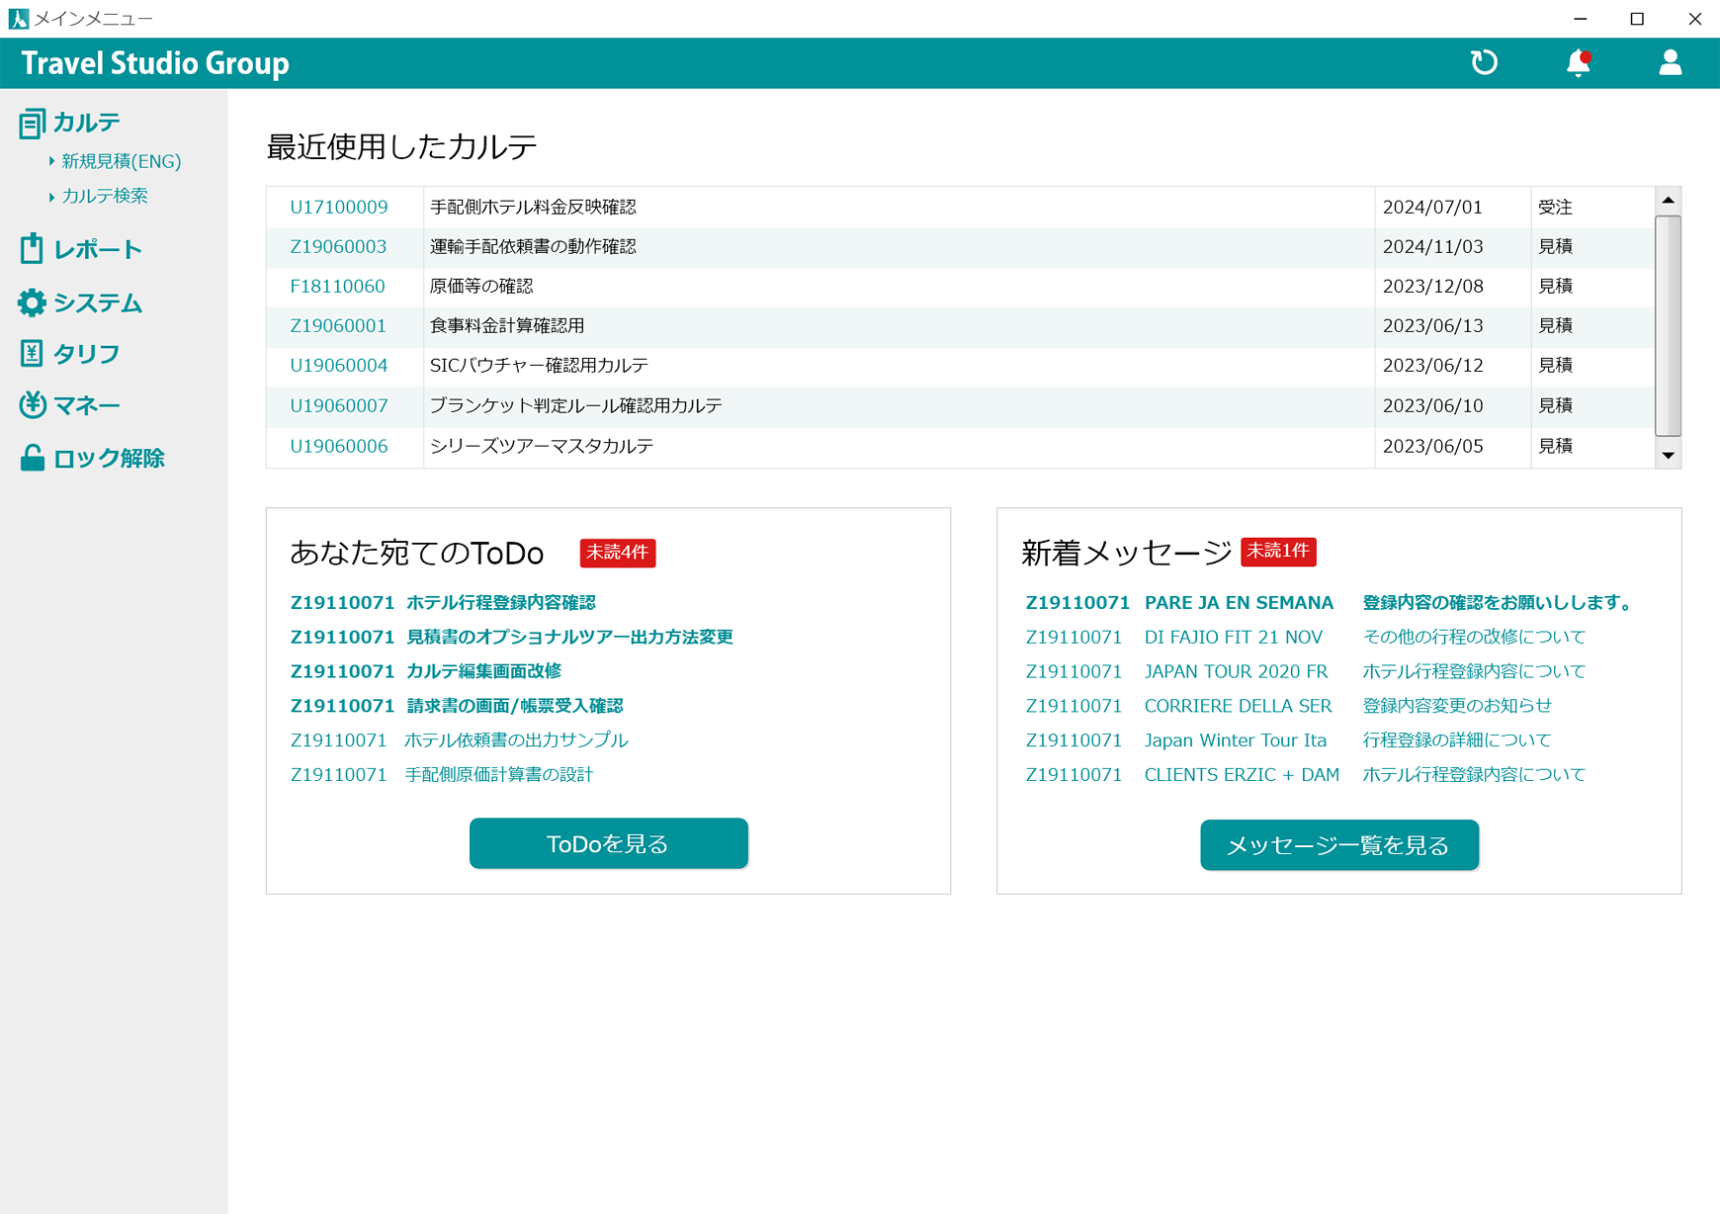Open message JAPAN TOUR 2020 FR
The width and height of the screenshot is (1720, 1214).
click(x=1237, y=672)
